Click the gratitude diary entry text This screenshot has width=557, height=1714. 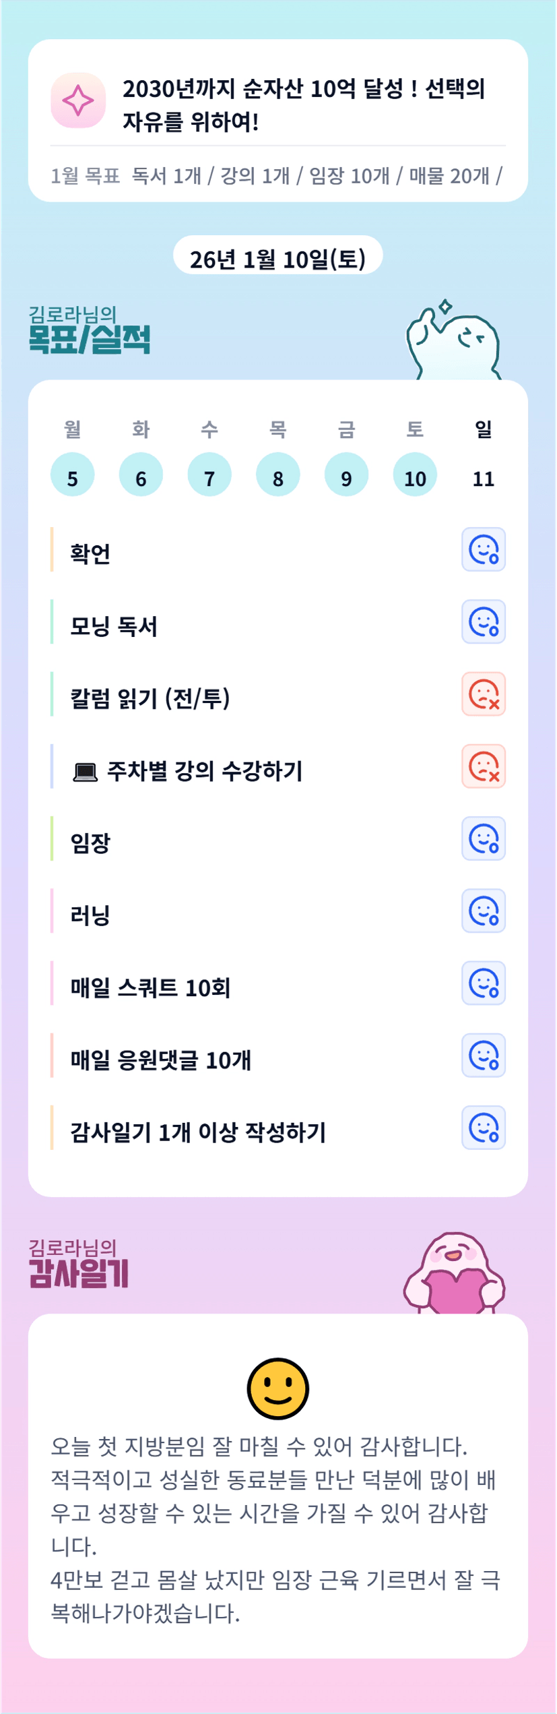point(276,1529)
